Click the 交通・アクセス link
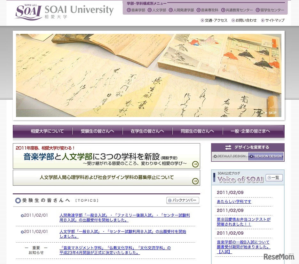 click(215, 20)
